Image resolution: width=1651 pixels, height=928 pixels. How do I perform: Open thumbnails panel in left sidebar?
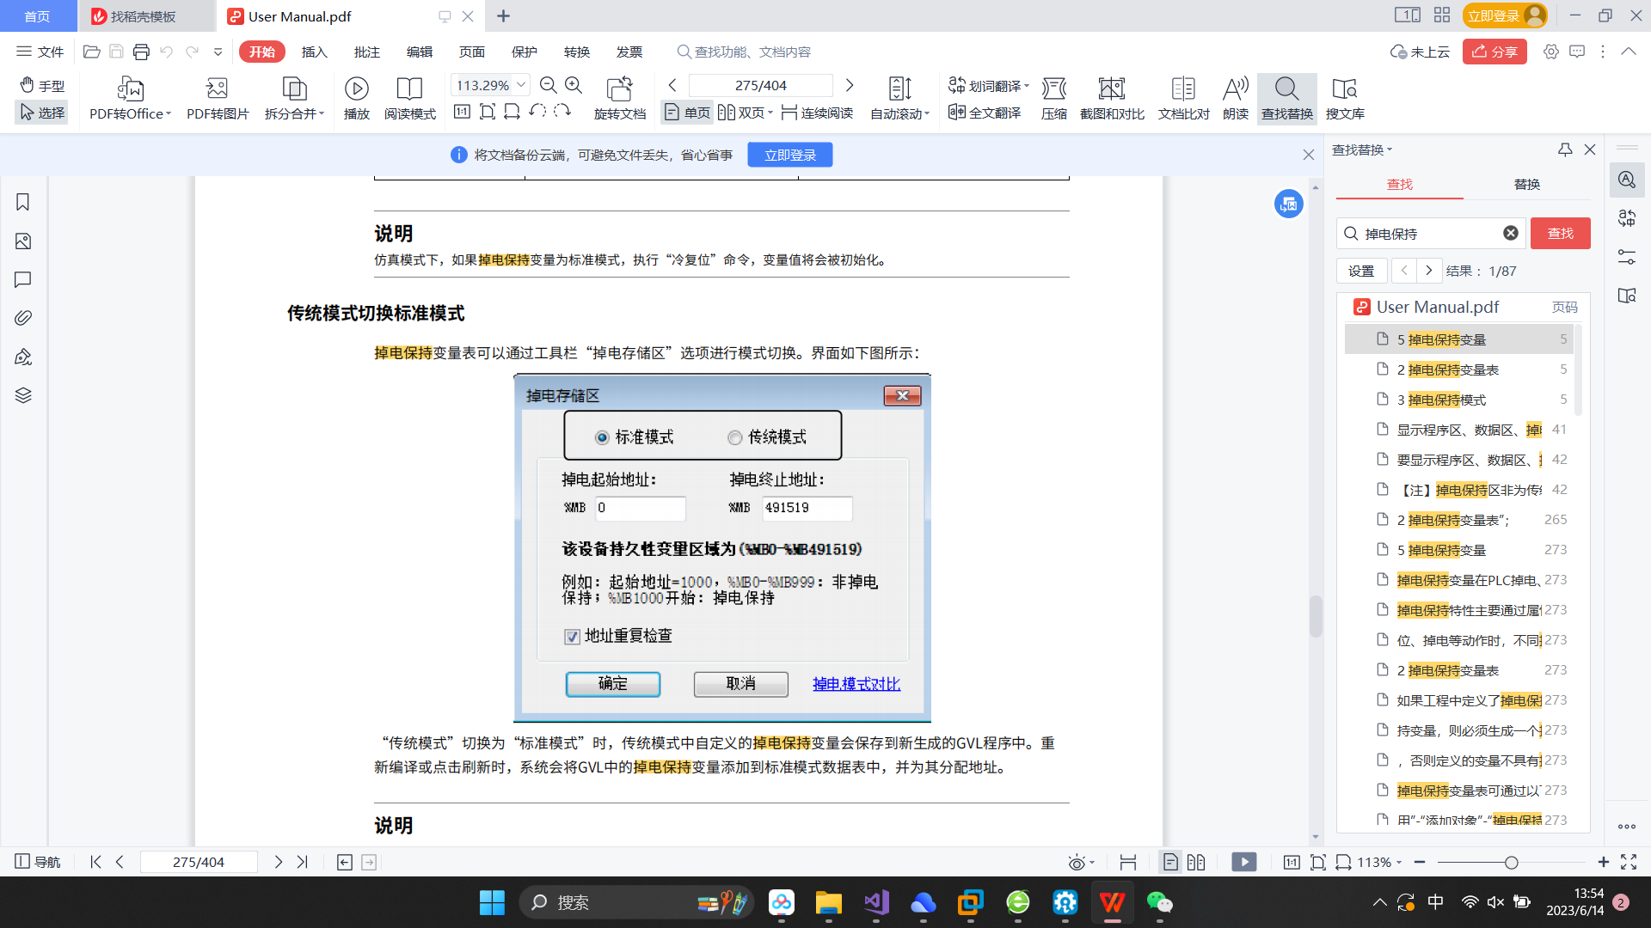[23, 241]
